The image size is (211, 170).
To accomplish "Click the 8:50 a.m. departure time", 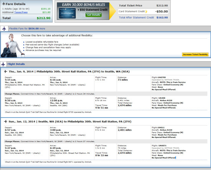I will click(10, 100).
